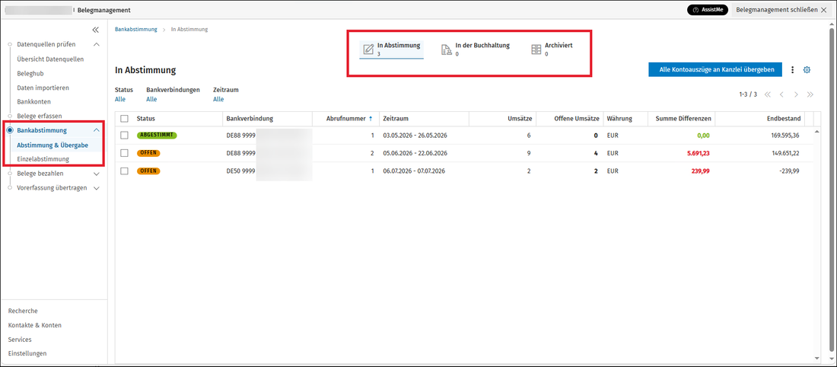Click the AssistMe help button
Screen dimensions: 837x367
pyautogui.click(x=708, y=10)
